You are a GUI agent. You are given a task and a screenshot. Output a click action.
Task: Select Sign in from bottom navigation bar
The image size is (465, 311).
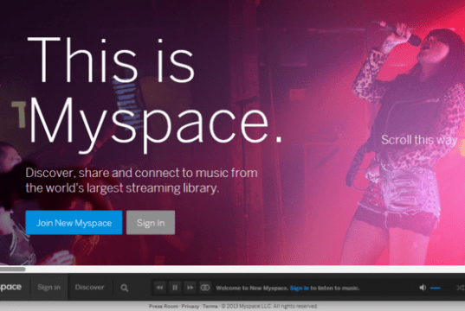[x=49, y=288]
